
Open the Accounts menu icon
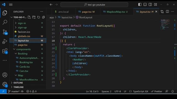(x=5, y=75)
